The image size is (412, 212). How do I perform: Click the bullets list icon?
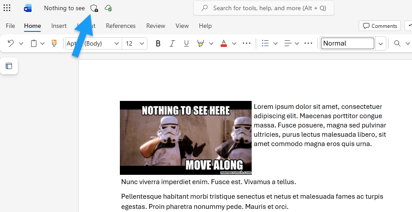coord(265,43)
